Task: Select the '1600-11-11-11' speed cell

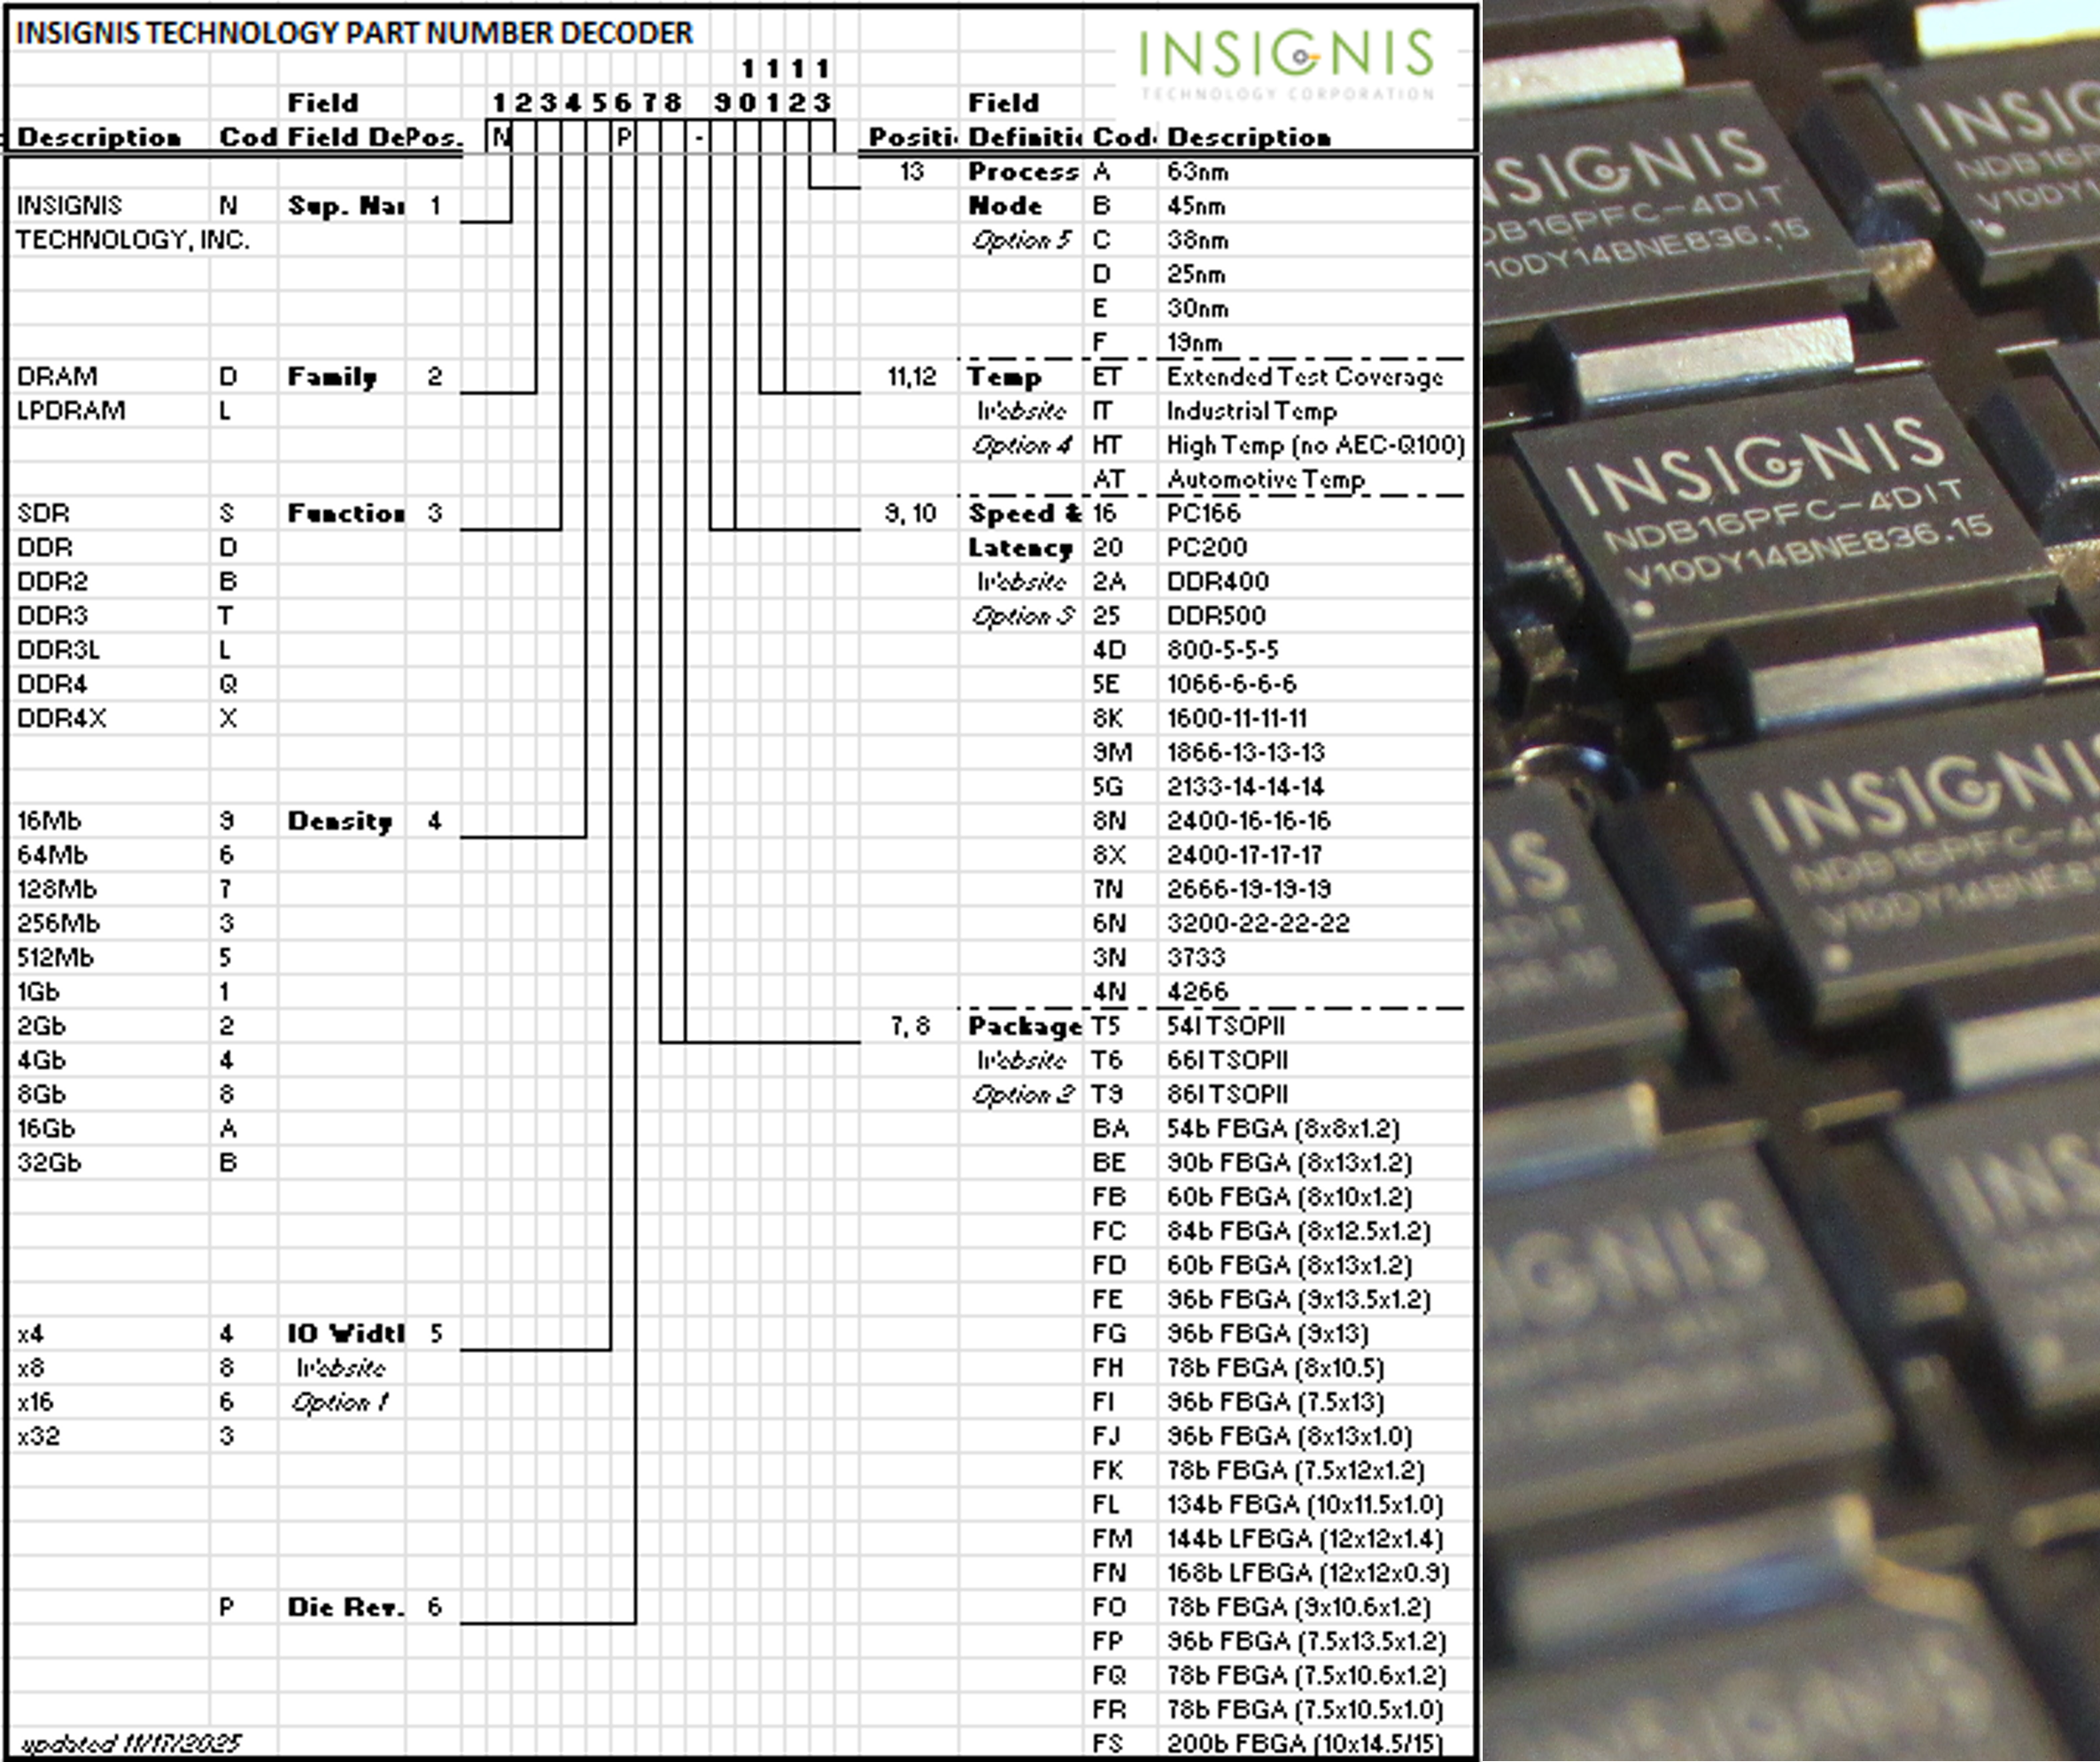Action: click(x=1236, y=719)
